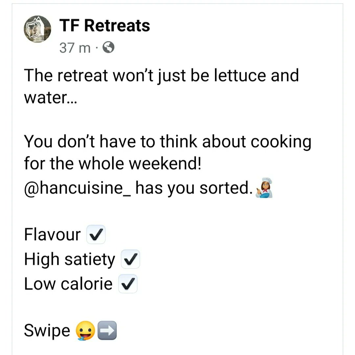The image size is (355, 355).
Task: Click the right arrow emoji after Swipe
Action: [107, 330]
